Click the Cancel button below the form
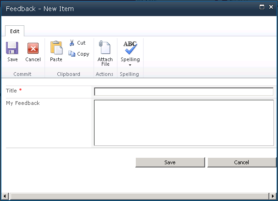278x201 pixels. click(x=242, y=162)
